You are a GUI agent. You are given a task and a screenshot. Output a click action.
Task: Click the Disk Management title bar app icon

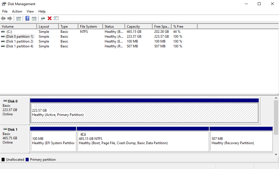pos(4,4)
